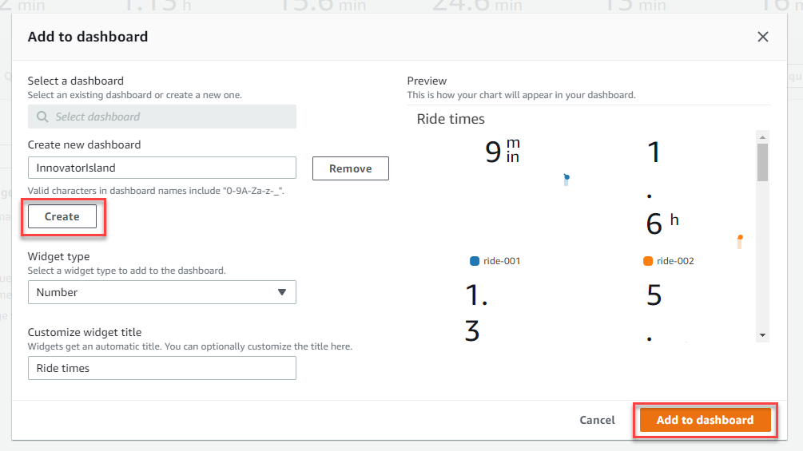803x451 pixels.
Task: Open the Widget type Number dropdown
Action: pos(162,292)
